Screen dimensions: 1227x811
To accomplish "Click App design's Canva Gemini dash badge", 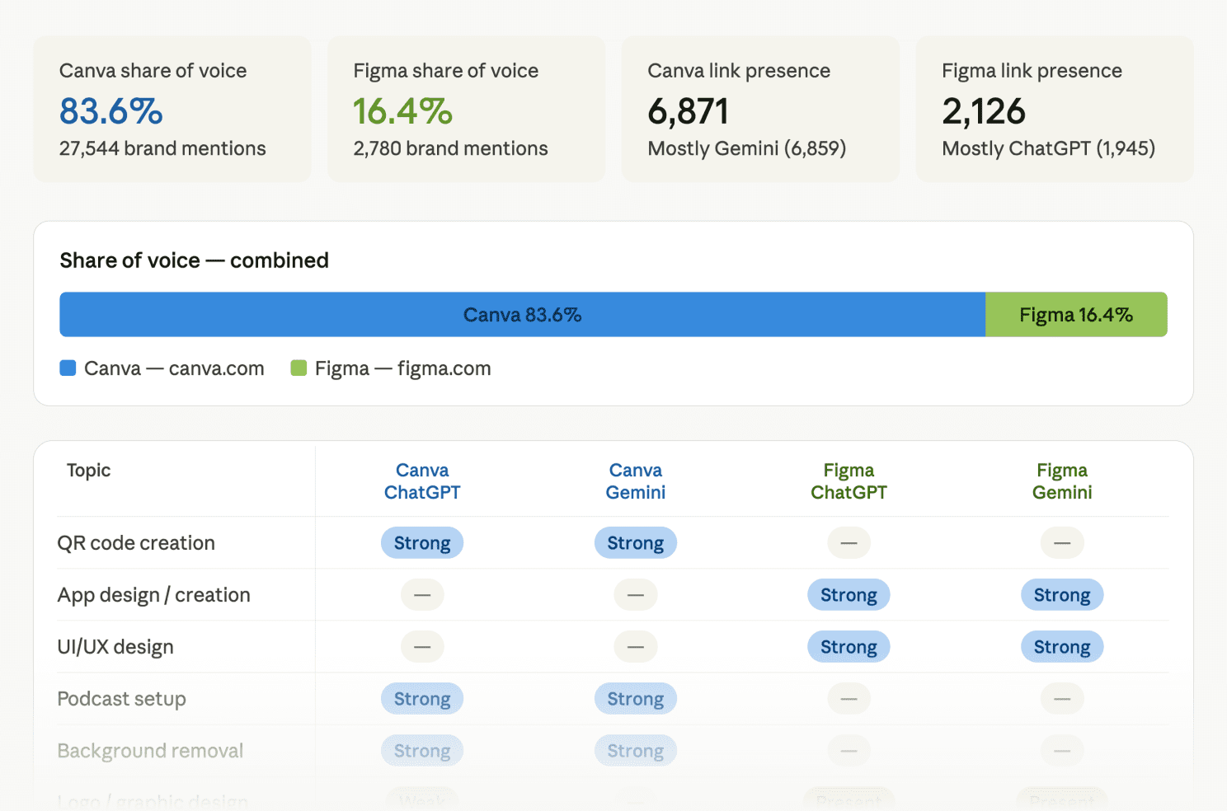I will tap(636, 595).
